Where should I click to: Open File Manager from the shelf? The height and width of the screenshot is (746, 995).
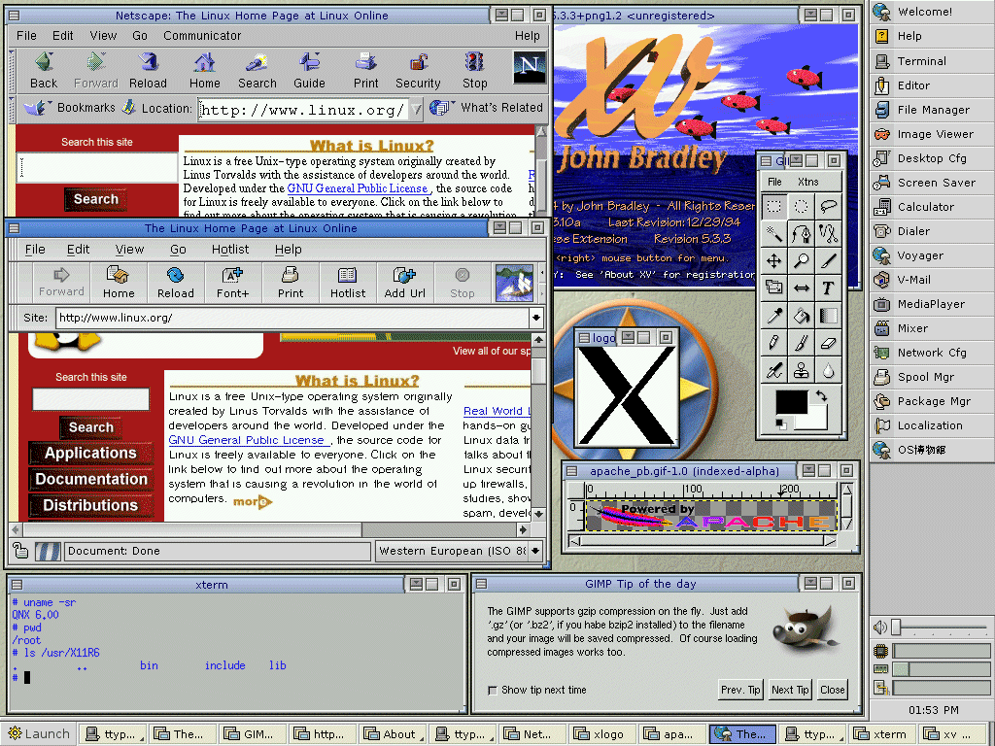pyautogui.click(x=932, y=110)
